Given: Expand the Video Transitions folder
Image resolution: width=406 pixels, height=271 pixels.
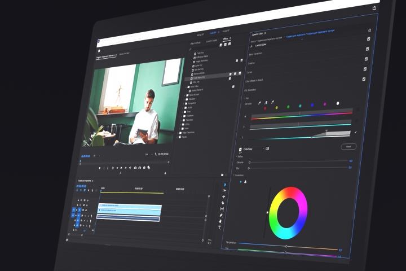Looking at the screenshot, I should tap(178, 133).
